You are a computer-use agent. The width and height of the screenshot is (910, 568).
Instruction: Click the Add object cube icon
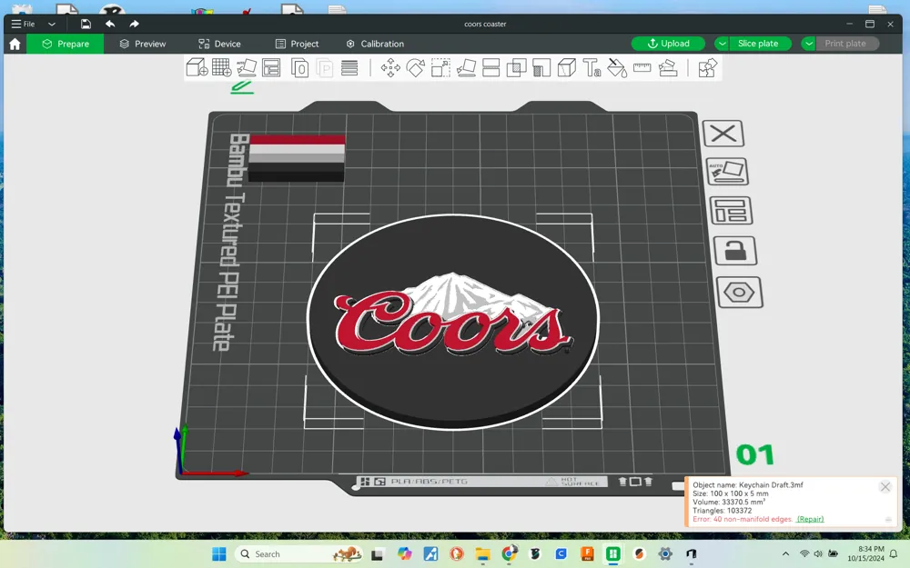pyautogui.click(x=197, y=68)
